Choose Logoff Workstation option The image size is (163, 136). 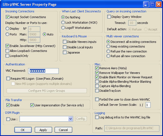pyautogui.click(x=63, y=28)
